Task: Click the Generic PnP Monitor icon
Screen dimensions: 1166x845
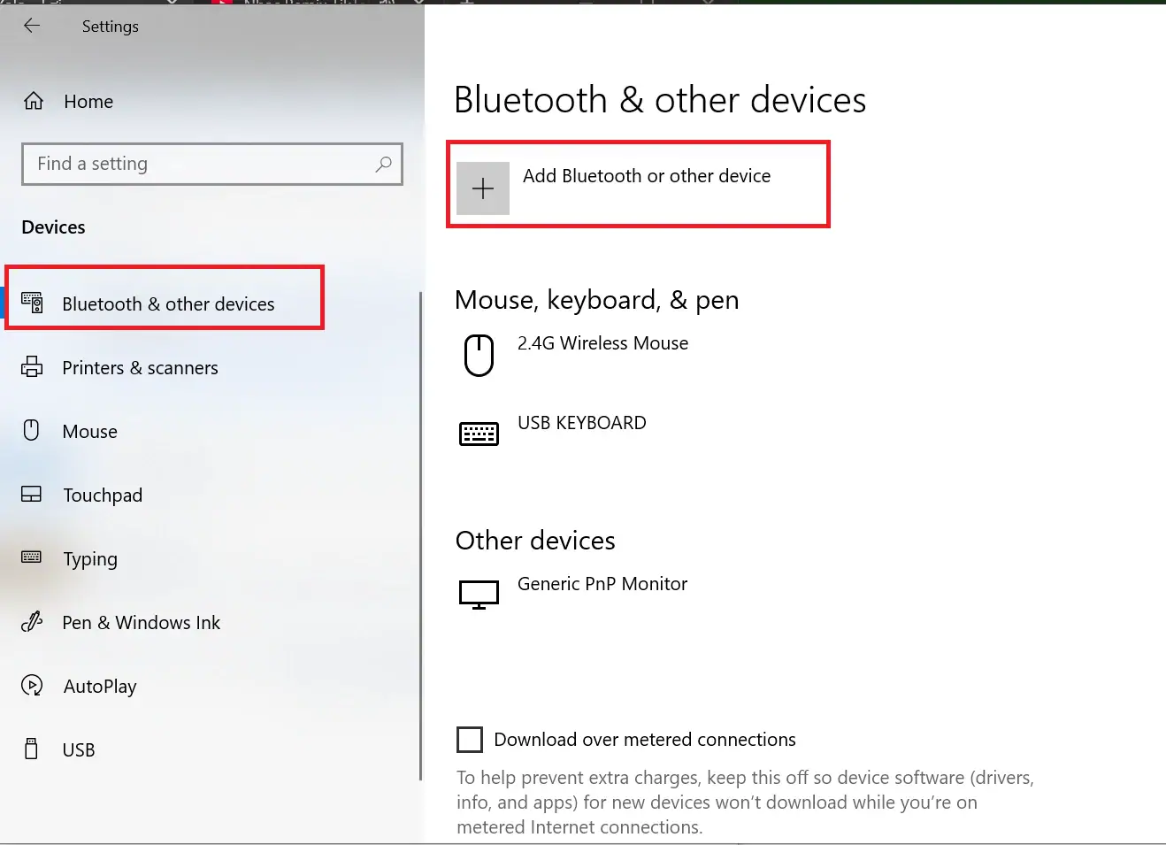Action: pos(479,594)
